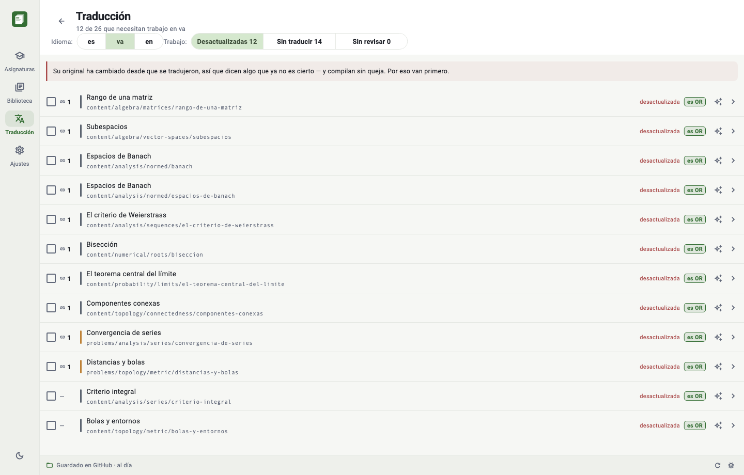Open the chevron for Componentes conexas

click(x=733, y=308)
